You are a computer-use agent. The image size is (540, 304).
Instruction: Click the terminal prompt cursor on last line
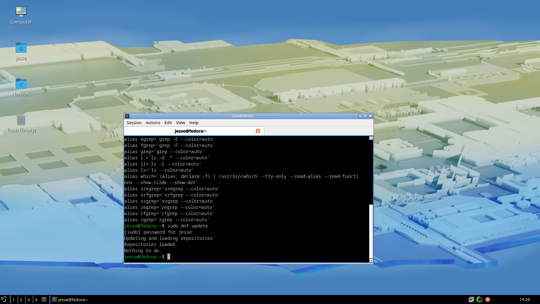pos(169,257)
